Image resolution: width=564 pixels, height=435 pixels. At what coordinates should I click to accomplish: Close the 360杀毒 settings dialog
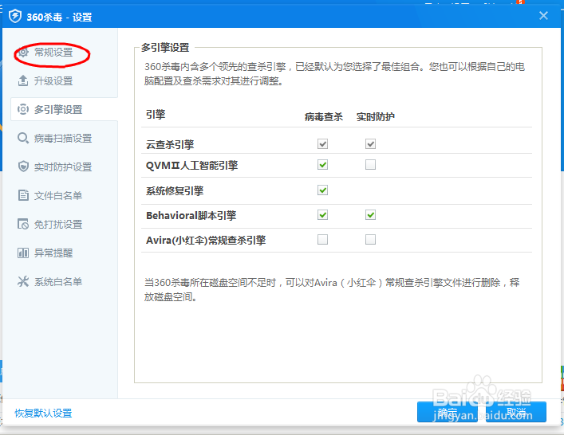[x=543, y=15]
